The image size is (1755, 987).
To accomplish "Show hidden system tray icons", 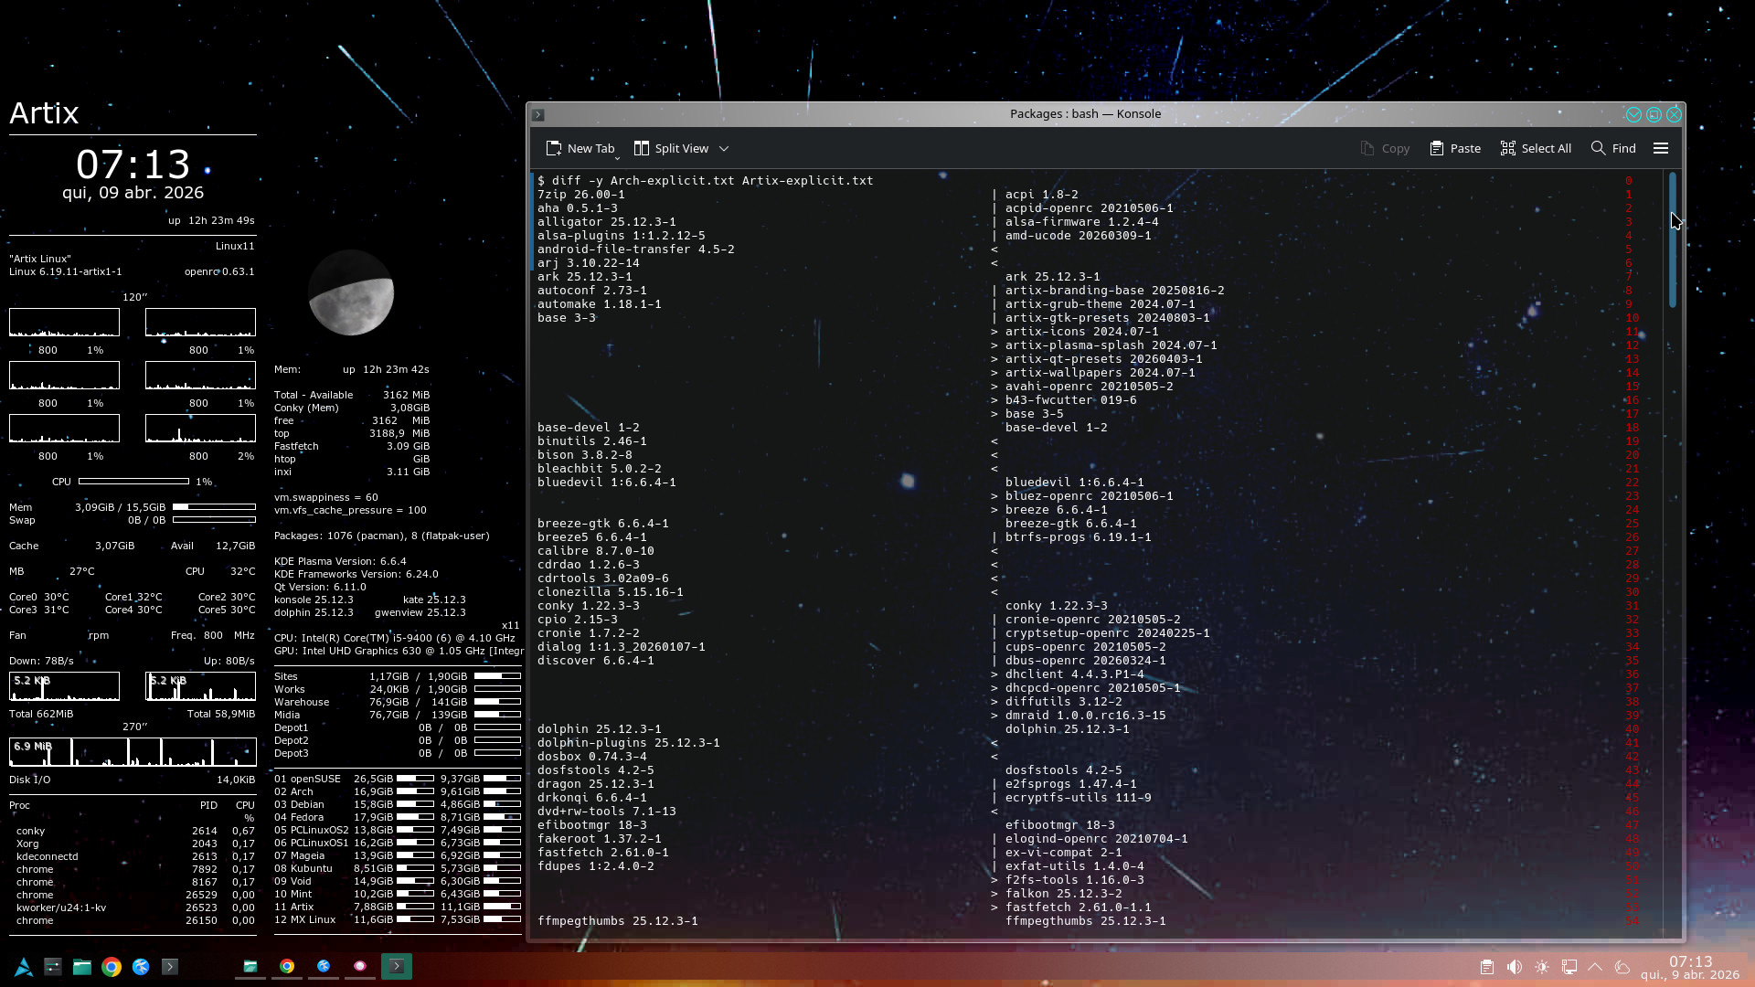I will pos(1595,967).
